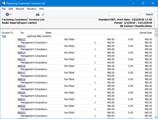Open customer link 016
Viewport: 158px width, 119px height.
click(4, 36)
